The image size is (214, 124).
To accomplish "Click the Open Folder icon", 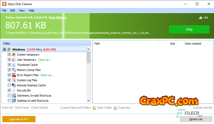I will (94, 108).
